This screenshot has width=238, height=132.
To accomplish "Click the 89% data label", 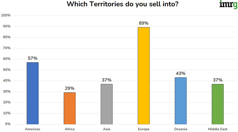I will [x=144, y=23].
